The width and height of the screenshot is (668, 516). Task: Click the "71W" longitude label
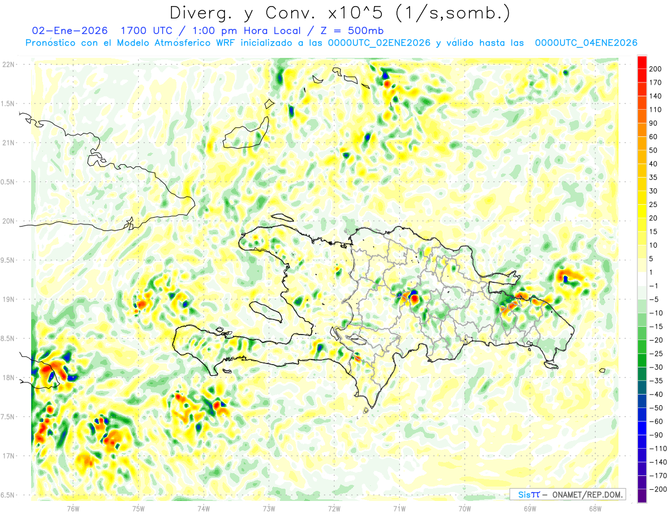pyautogui.click(x=399, y=508)
